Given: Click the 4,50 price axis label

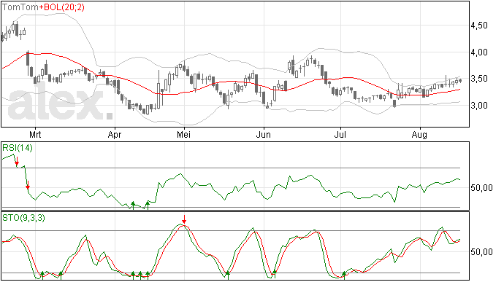Looking at the screenshot, I should pos(479,26).
